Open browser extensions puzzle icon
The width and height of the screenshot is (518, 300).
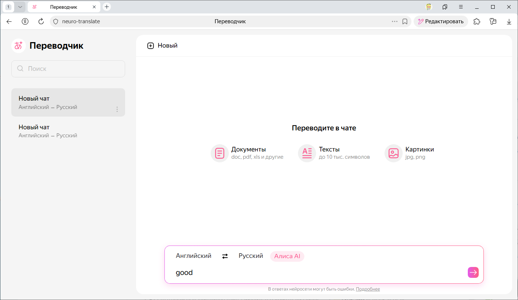[x=477, y=21]
